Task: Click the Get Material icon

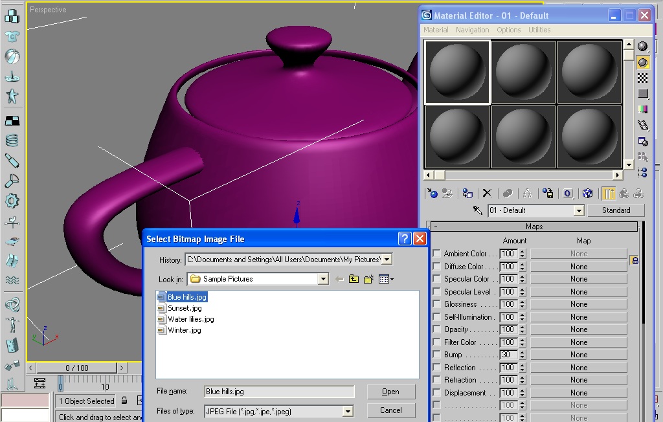Action: click(x=432, y=193)
